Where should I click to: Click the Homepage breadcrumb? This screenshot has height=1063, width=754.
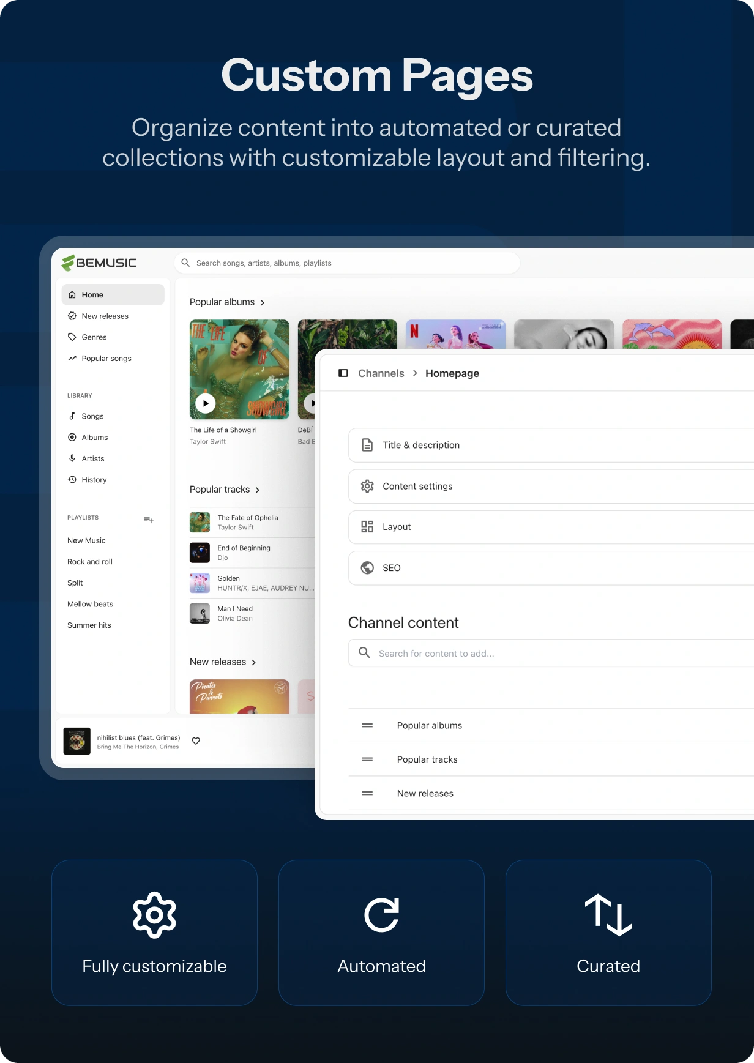coord(452,373)
